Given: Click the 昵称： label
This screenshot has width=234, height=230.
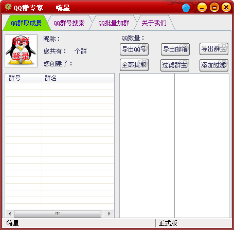Looking at the screenshot, I should click(51, 39).
